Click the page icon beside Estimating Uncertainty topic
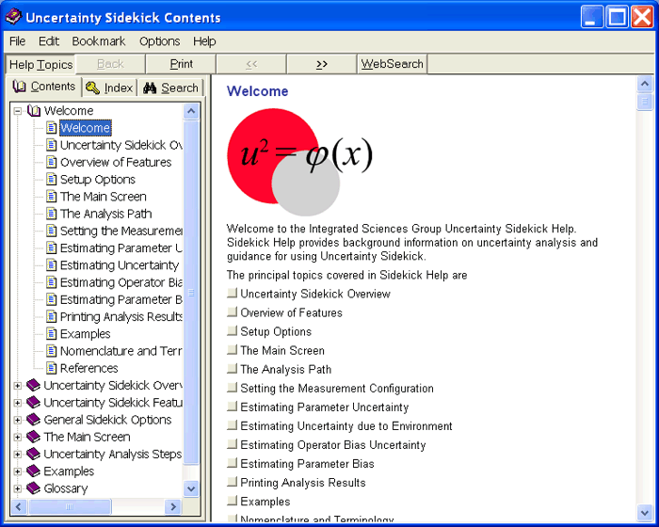This screenshot has height=527, width=659. 51,264
